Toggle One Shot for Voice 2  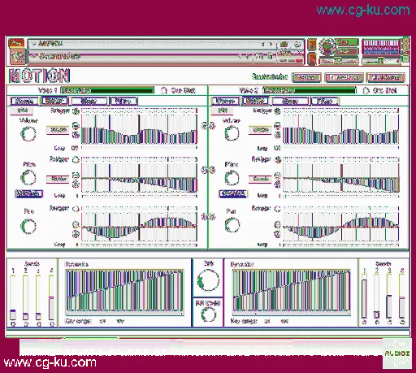[366, 90]
